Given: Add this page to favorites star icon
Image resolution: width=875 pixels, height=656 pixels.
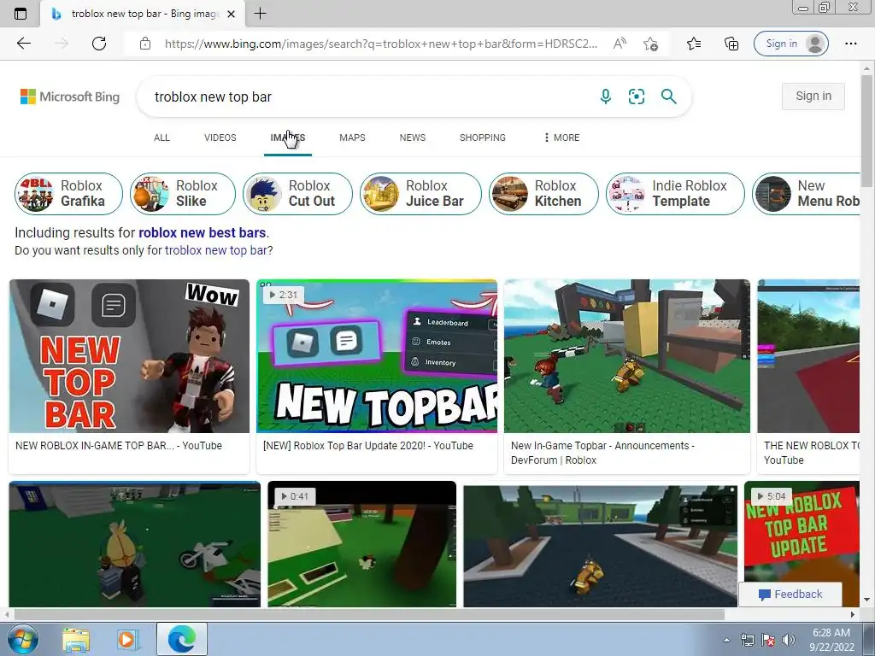Looking at the screenshot, I should point(650,44).
